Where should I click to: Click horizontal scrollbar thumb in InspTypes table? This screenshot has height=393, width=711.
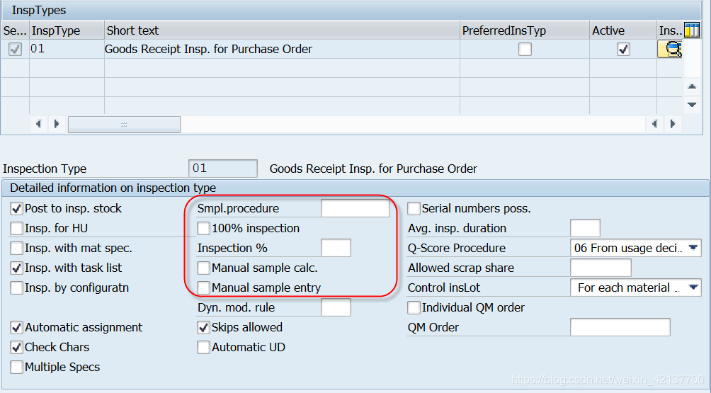pyautogui.click(x=124, y=124)
